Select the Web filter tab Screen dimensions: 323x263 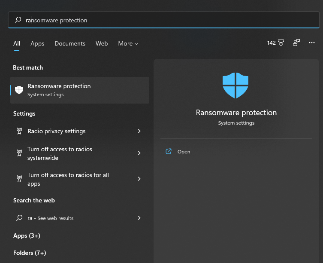click(102, 43)
